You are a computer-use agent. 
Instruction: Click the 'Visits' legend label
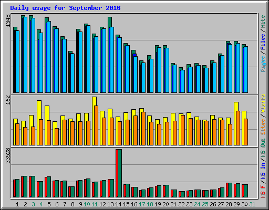click(x=263, y=103)
